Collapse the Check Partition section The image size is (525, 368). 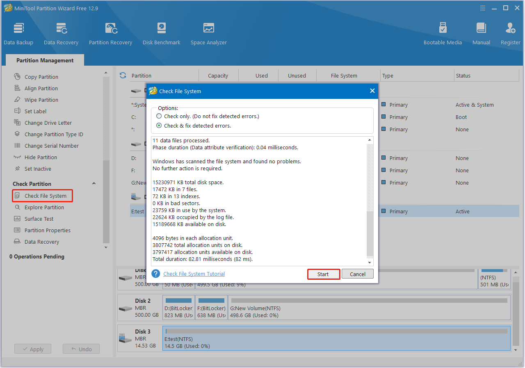[94, 184]
